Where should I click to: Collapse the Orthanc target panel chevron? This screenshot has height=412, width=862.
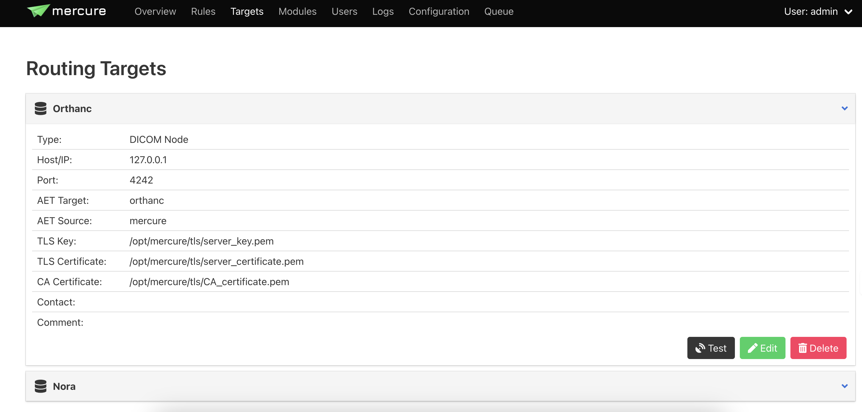(844, 108)
